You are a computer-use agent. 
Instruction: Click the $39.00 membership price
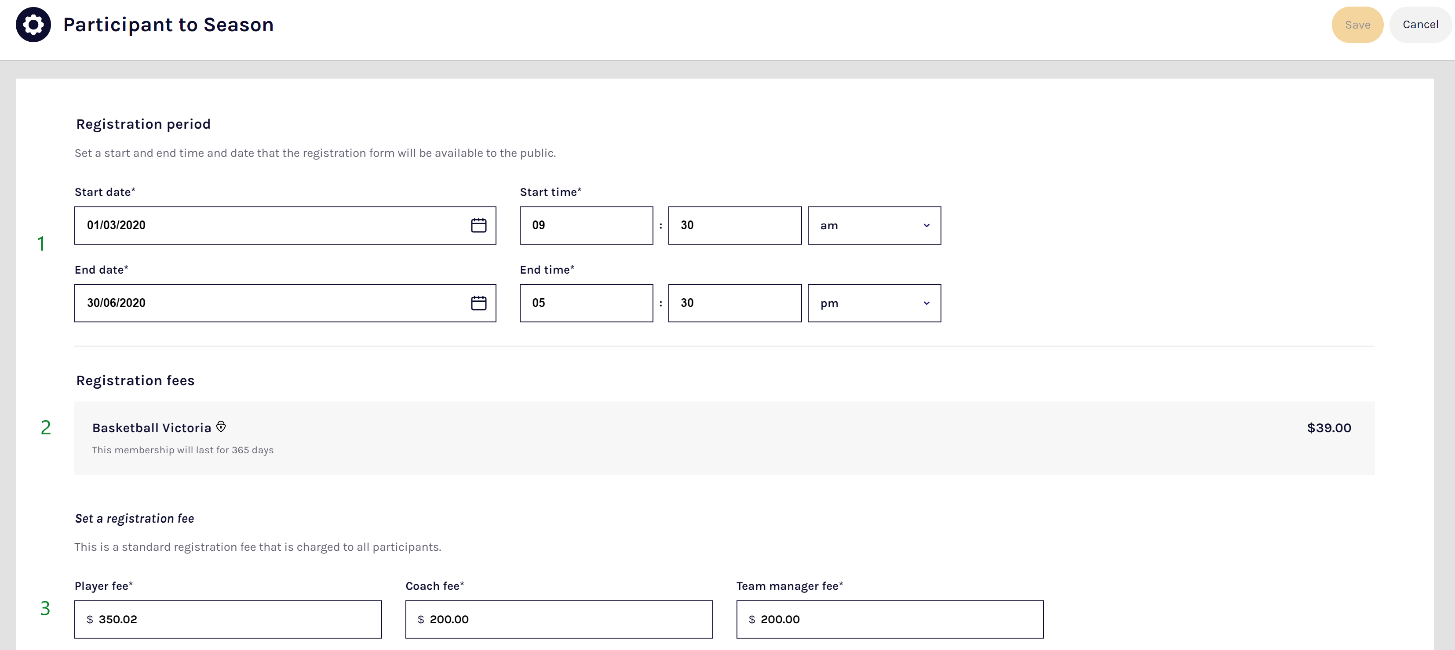click(x=1328, y=428)
